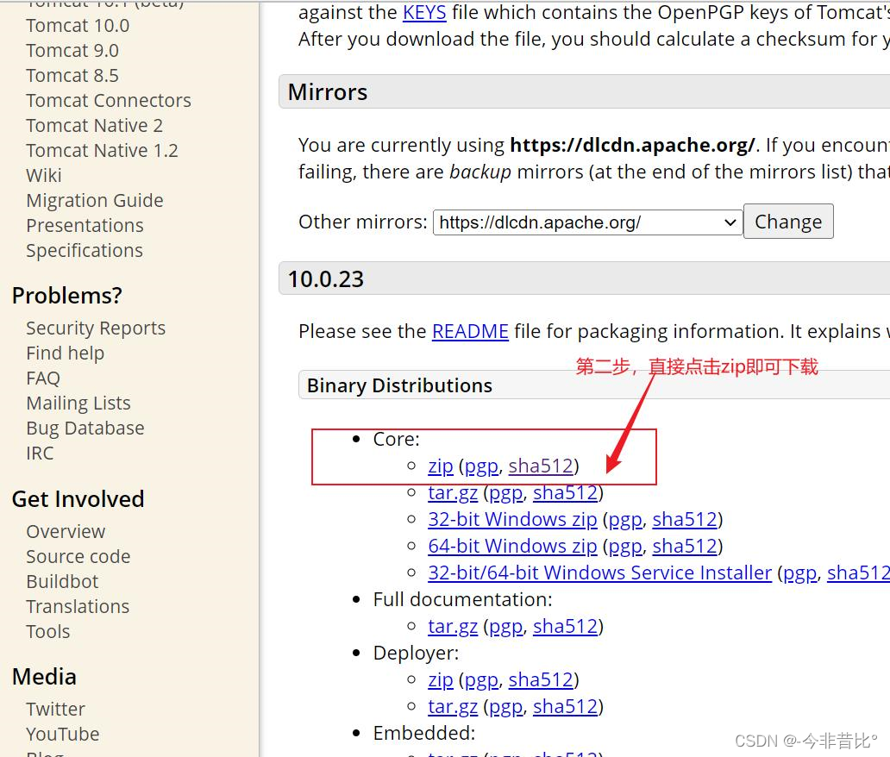
Task: Open pgp signature for Core tar.gz
Action: coord(505,494)
